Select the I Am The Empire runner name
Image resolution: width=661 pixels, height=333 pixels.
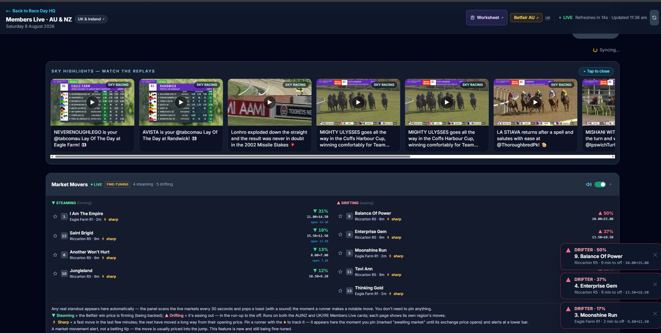[x=86, y=214]
